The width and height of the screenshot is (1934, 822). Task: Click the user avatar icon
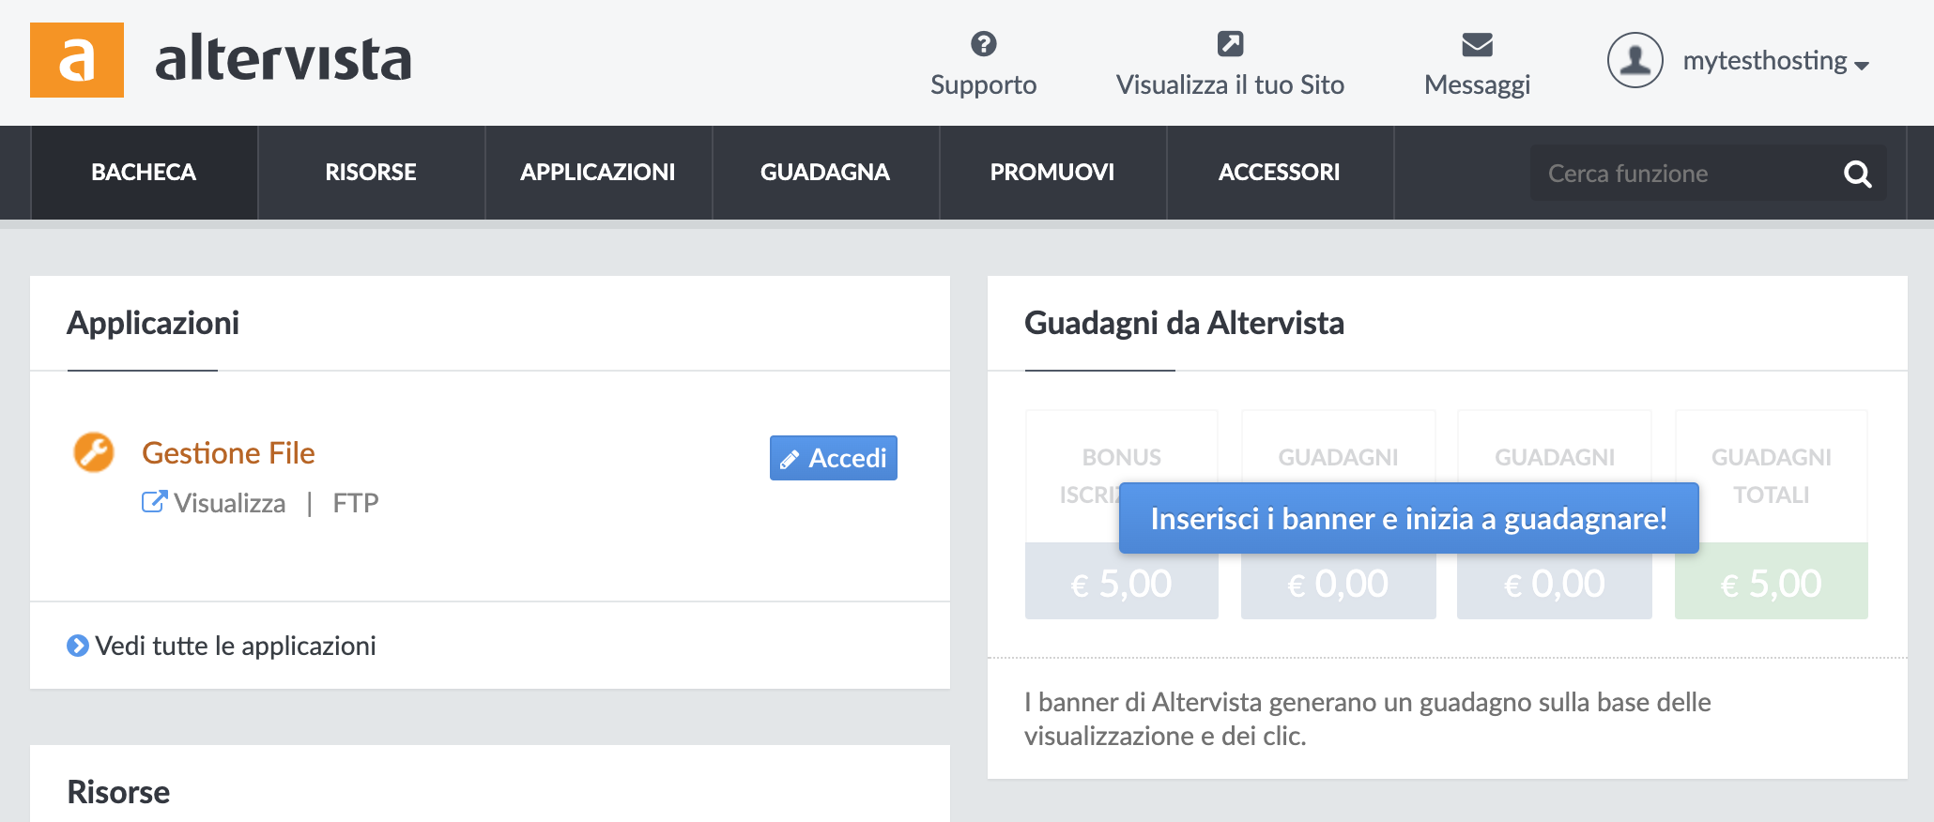[1635, 60]
